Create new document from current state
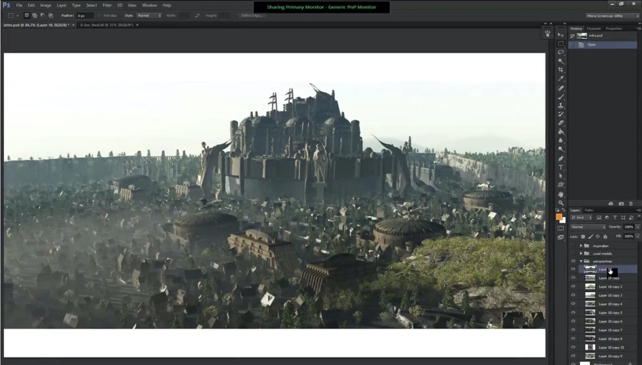 [x=611, y=204]
